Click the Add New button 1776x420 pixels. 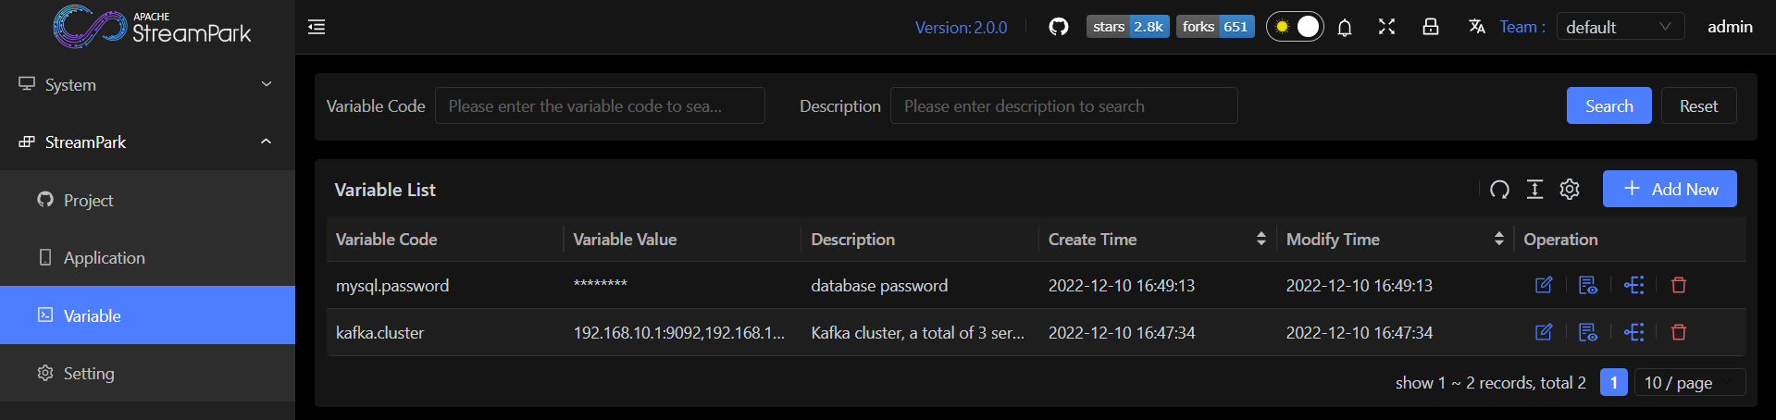click(1670, 189)
